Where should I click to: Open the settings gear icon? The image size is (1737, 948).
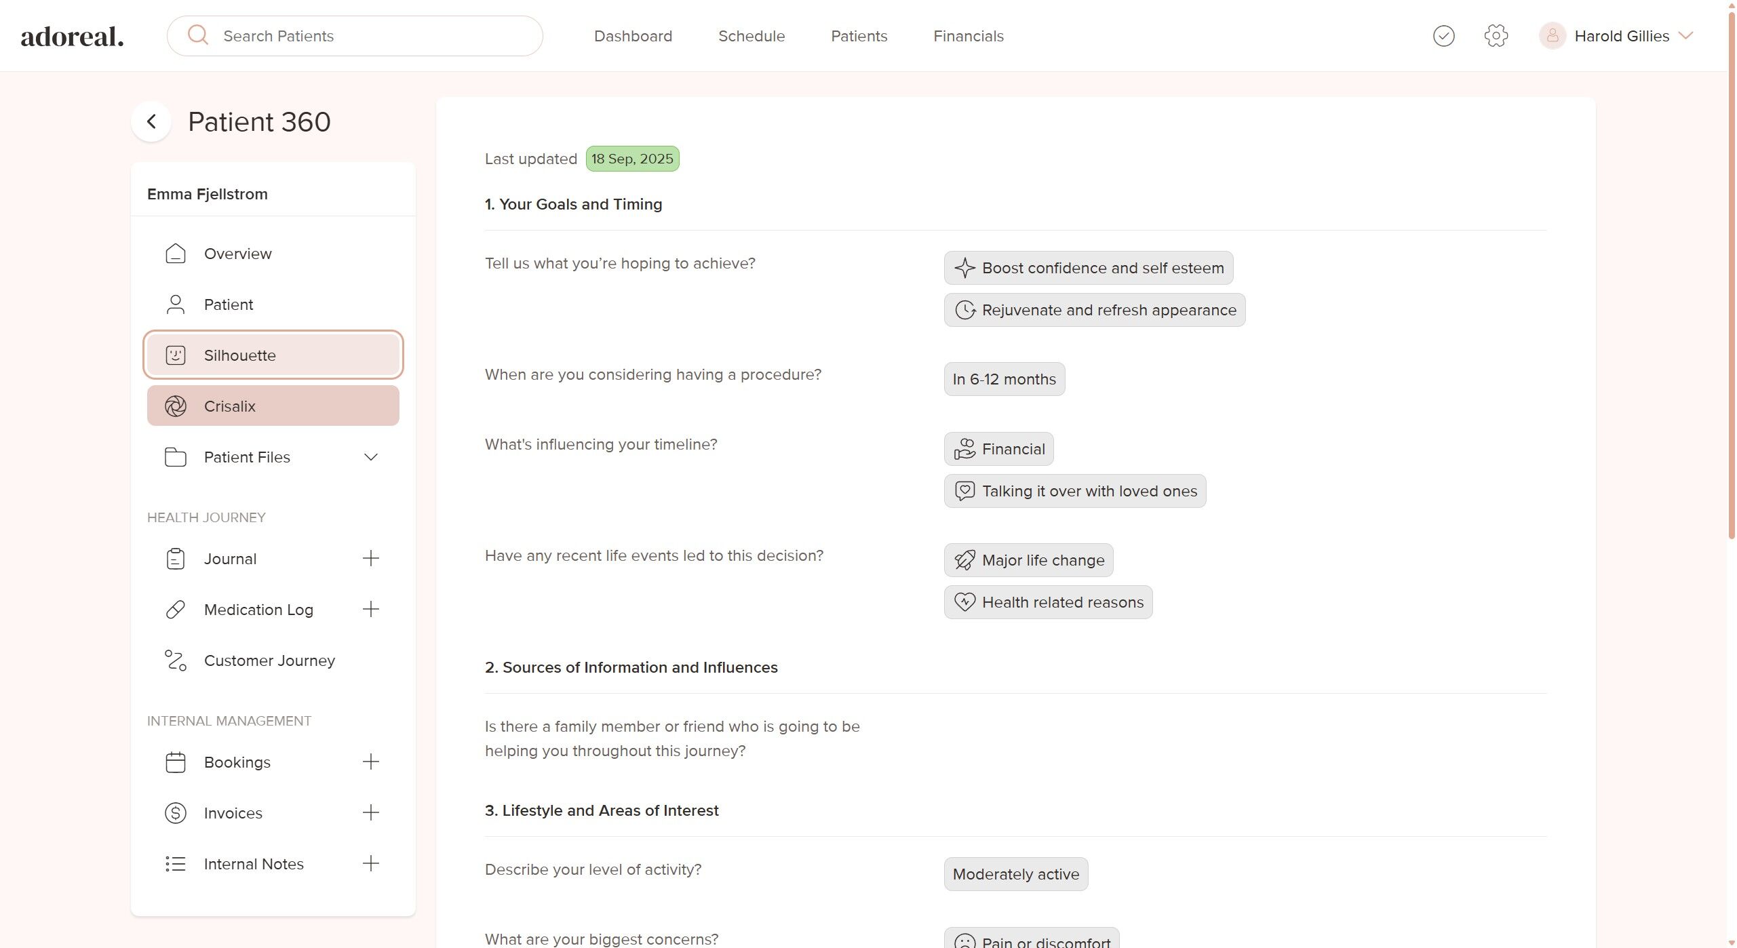pos(1496,36)
